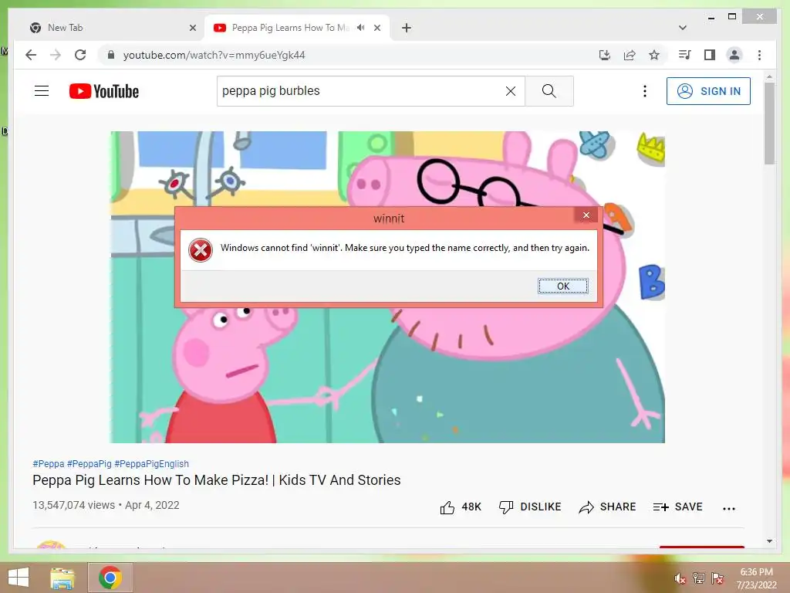This screenshot has width=790, height=593.
Task: Click SAVE to playlist
Action: 677,507
